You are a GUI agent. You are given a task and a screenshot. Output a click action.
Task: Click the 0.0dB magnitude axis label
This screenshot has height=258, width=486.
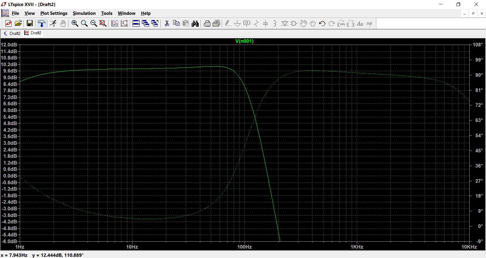[x=10, y=176]
